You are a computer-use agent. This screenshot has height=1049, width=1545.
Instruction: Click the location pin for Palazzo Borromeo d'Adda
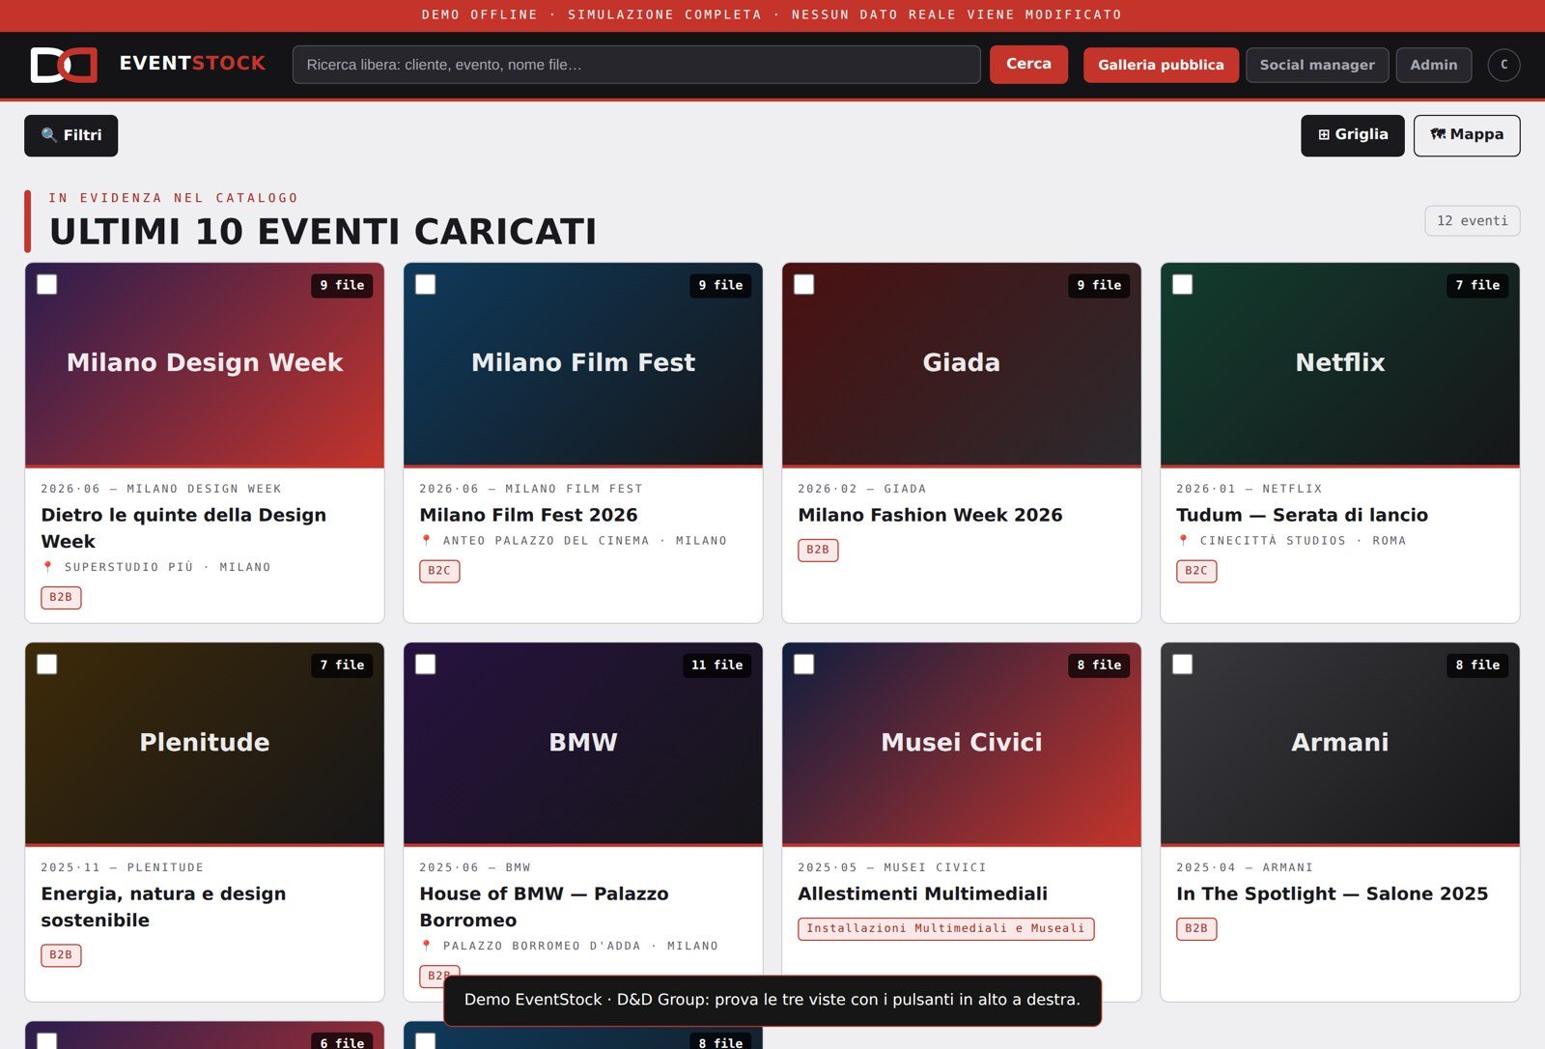[x=426, y=946]
